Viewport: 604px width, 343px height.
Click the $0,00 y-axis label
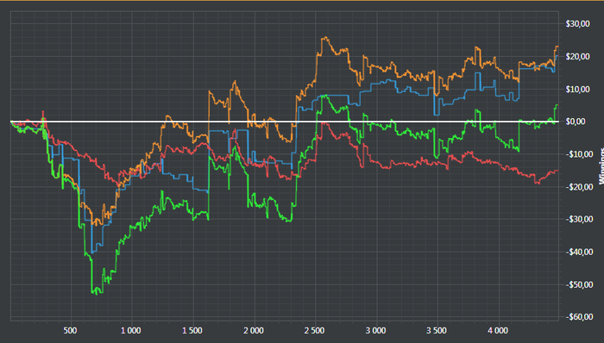click(x=576, y=122)
